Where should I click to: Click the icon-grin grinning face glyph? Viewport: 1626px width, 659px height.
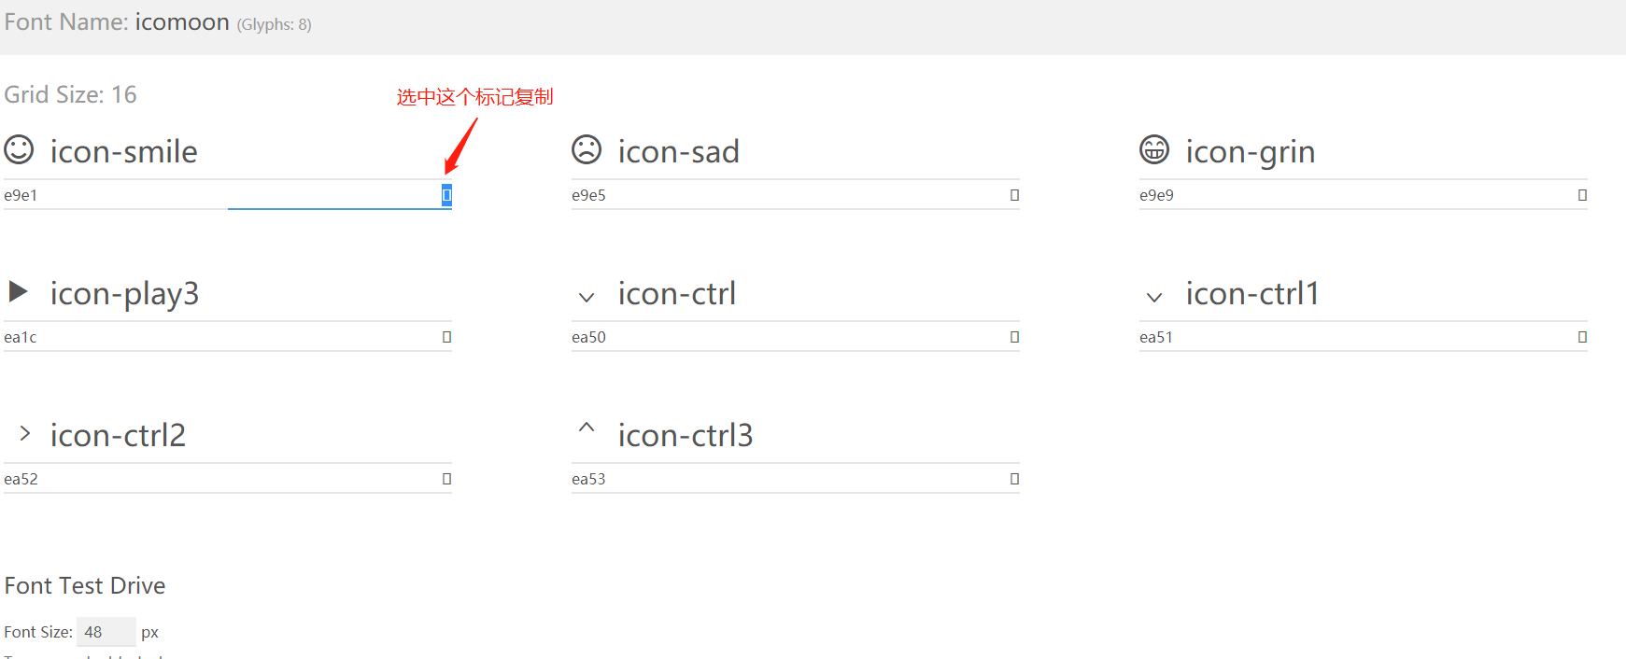click(x=1154, y=149)
